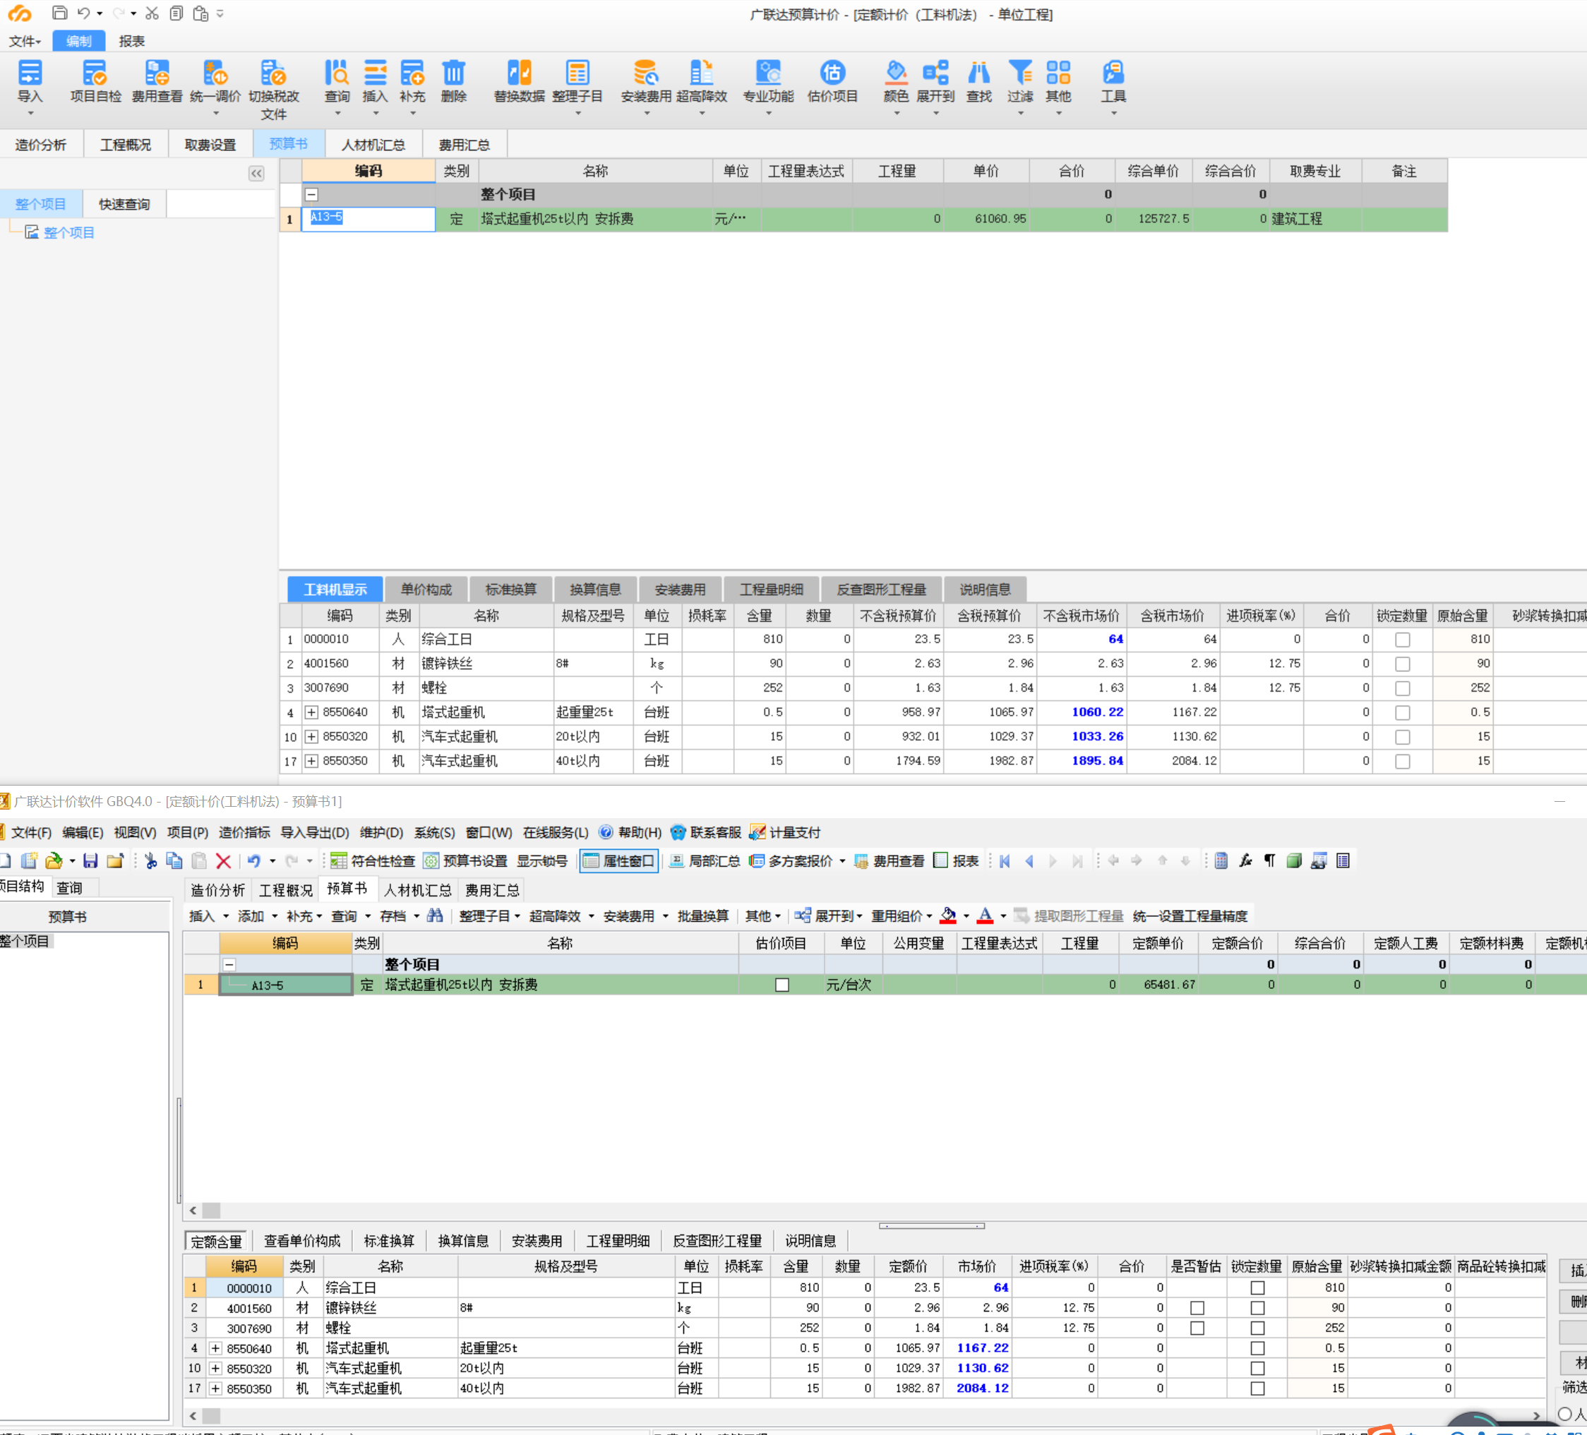This screenshot has height=1435, width=1587.
Task: Click the 整理子目 ribbon icon in the top window
Action: click(577, 73)
